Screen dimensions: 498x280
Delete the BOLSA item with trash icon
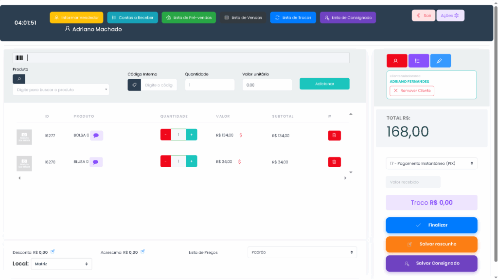[x=334, y=136]
